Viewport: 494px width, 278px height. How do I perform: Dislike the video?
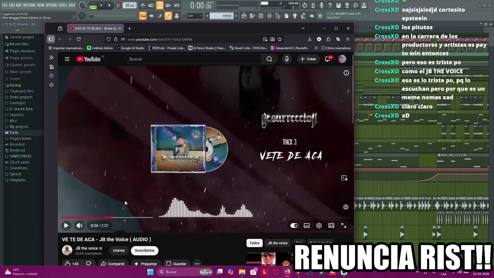tap(88, 264)
